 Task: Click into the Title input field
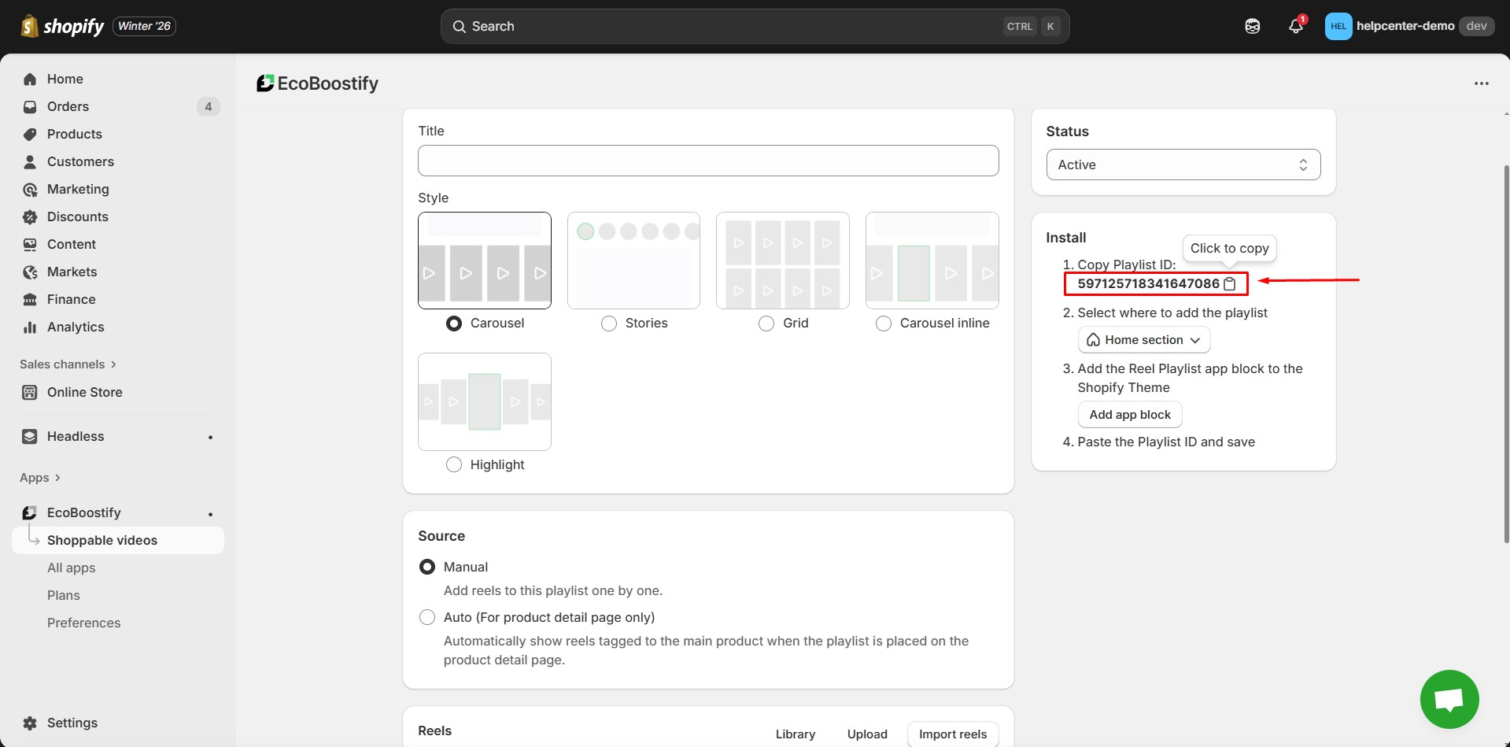[x=708, y=161]
